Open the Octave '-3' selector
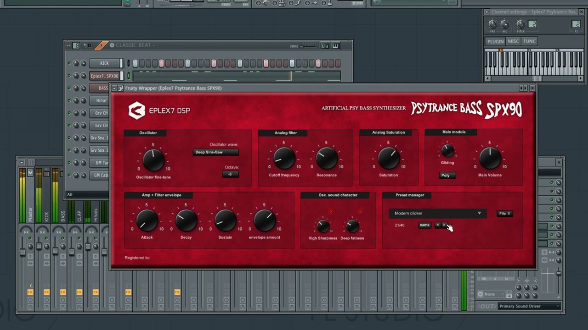Image resolution: width=588 pixels, height=330 pixels. coord(230,174)
